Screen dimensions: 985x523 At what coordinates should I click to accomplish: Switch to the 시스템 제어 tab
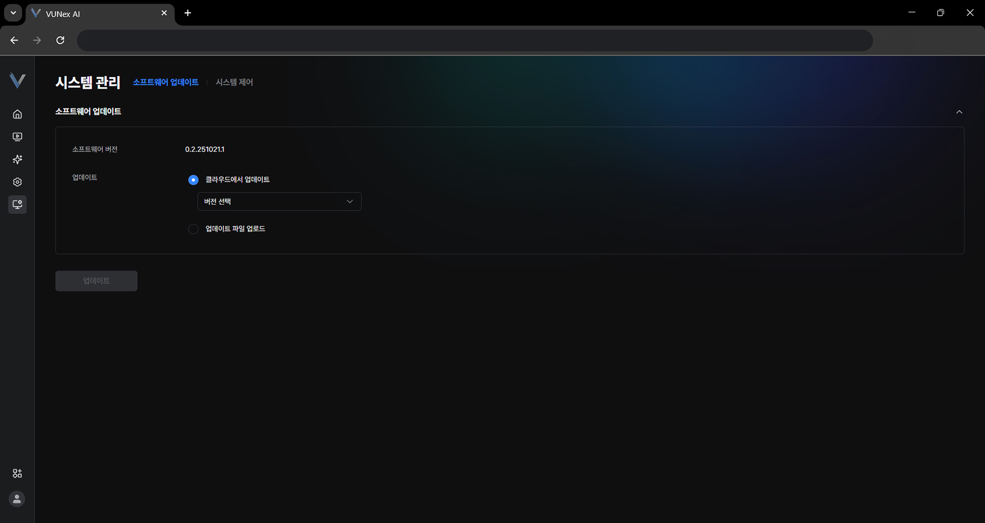coord(234,82)
